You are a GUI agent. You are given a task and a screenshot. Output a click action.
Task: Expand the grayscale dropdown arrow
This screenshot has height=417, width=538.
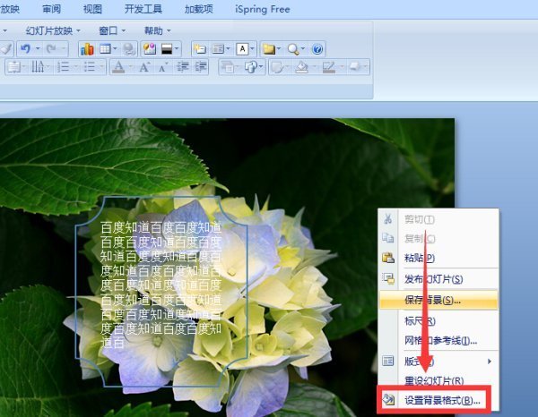pyautogui.click(x=177, y=49)
